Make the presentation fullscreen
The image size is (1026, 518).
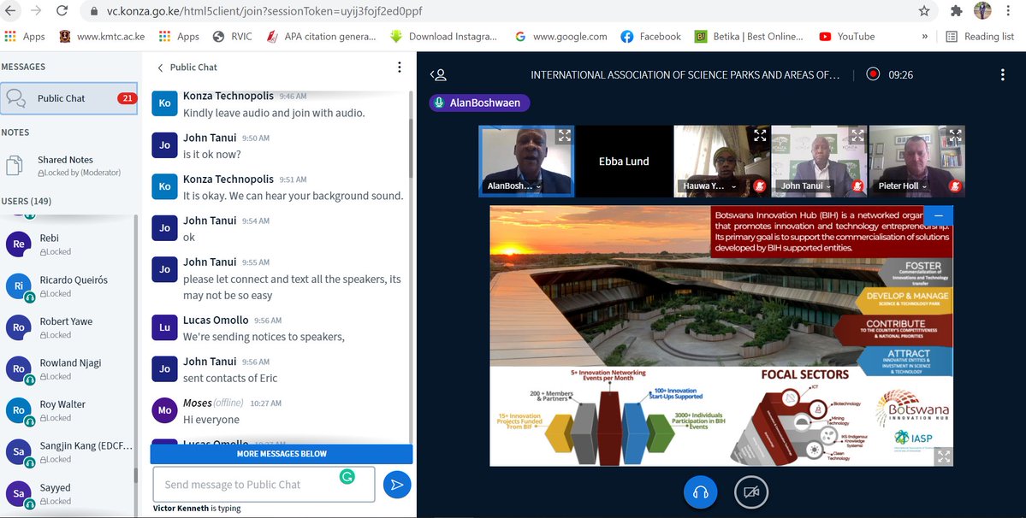(x=943, y=456)
